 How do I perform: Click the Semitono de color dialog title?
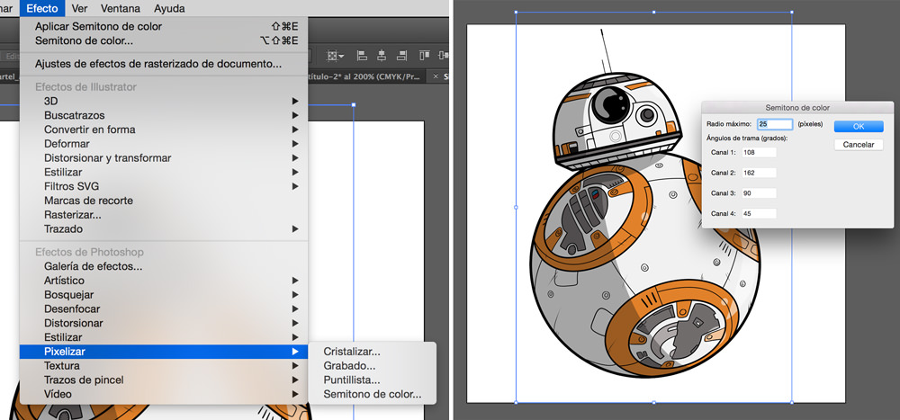tap(797, 107)
